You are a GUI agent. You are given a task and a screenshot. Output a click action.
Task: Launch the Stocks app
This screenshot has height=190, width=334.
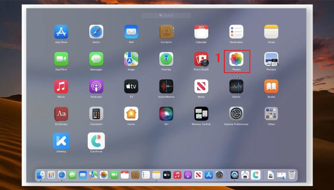click(x=236, y=86)
